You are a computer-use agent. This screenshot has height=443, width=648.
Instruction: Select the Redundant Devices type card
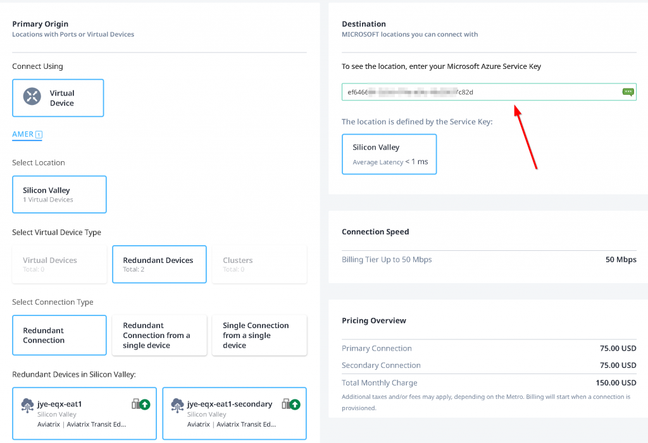pos(159,264)
